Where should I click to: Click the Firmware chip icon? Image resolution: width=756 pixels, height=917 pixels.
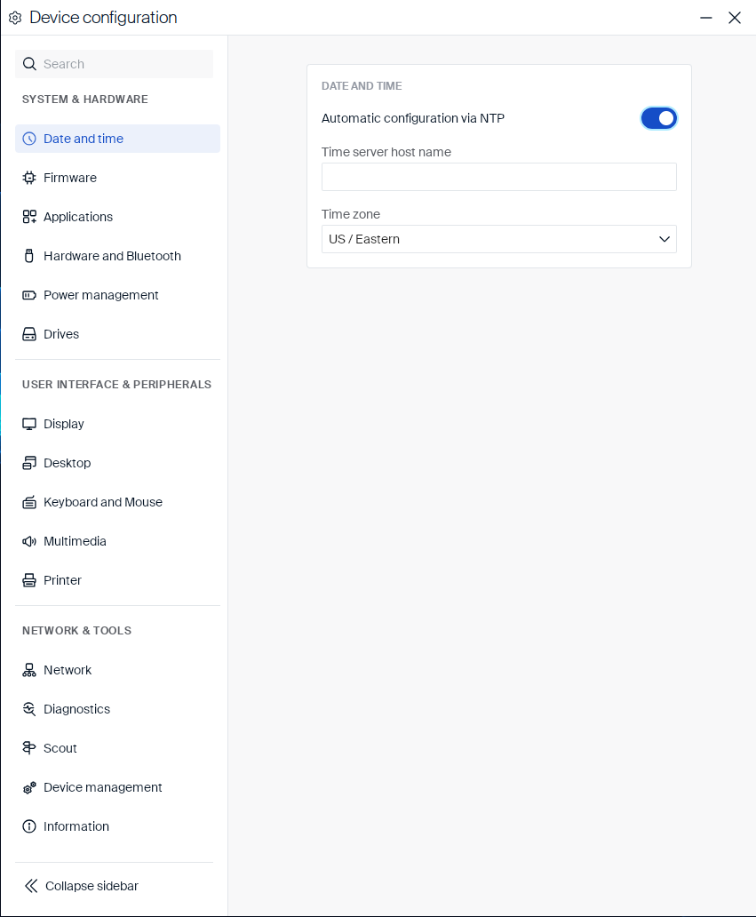pyautogui.click(x=29, y=178)
